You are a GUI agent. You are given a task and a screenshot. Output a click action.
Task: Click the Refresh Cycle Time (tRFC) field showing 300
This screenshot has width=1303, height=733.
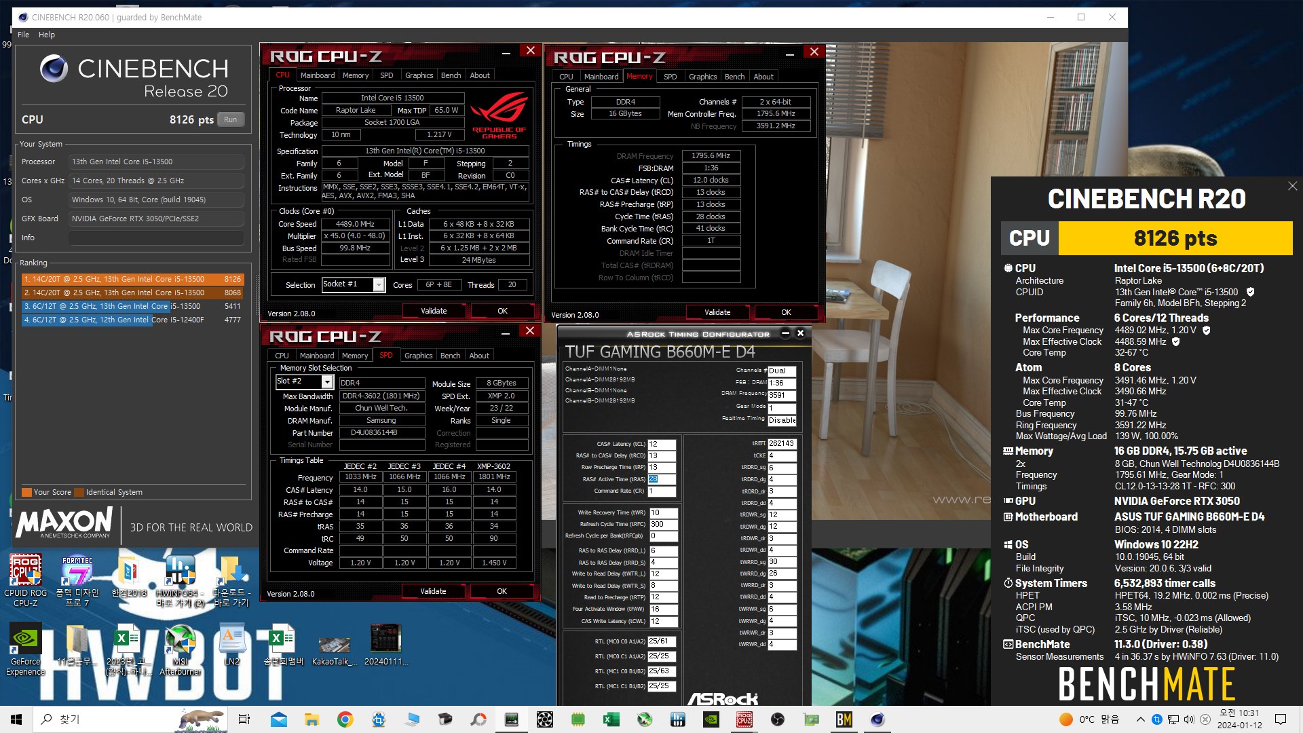click(x=663, y=524)
